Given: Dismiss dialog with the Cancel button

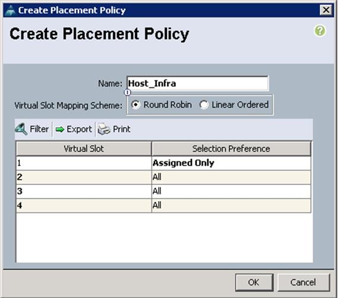Looking at the screenshot, I should pos(304,283).
